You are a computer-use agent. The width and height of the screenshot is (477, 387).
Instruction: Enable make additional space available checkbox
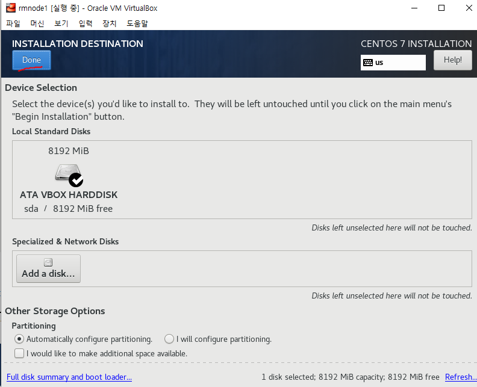coord(19,353)
